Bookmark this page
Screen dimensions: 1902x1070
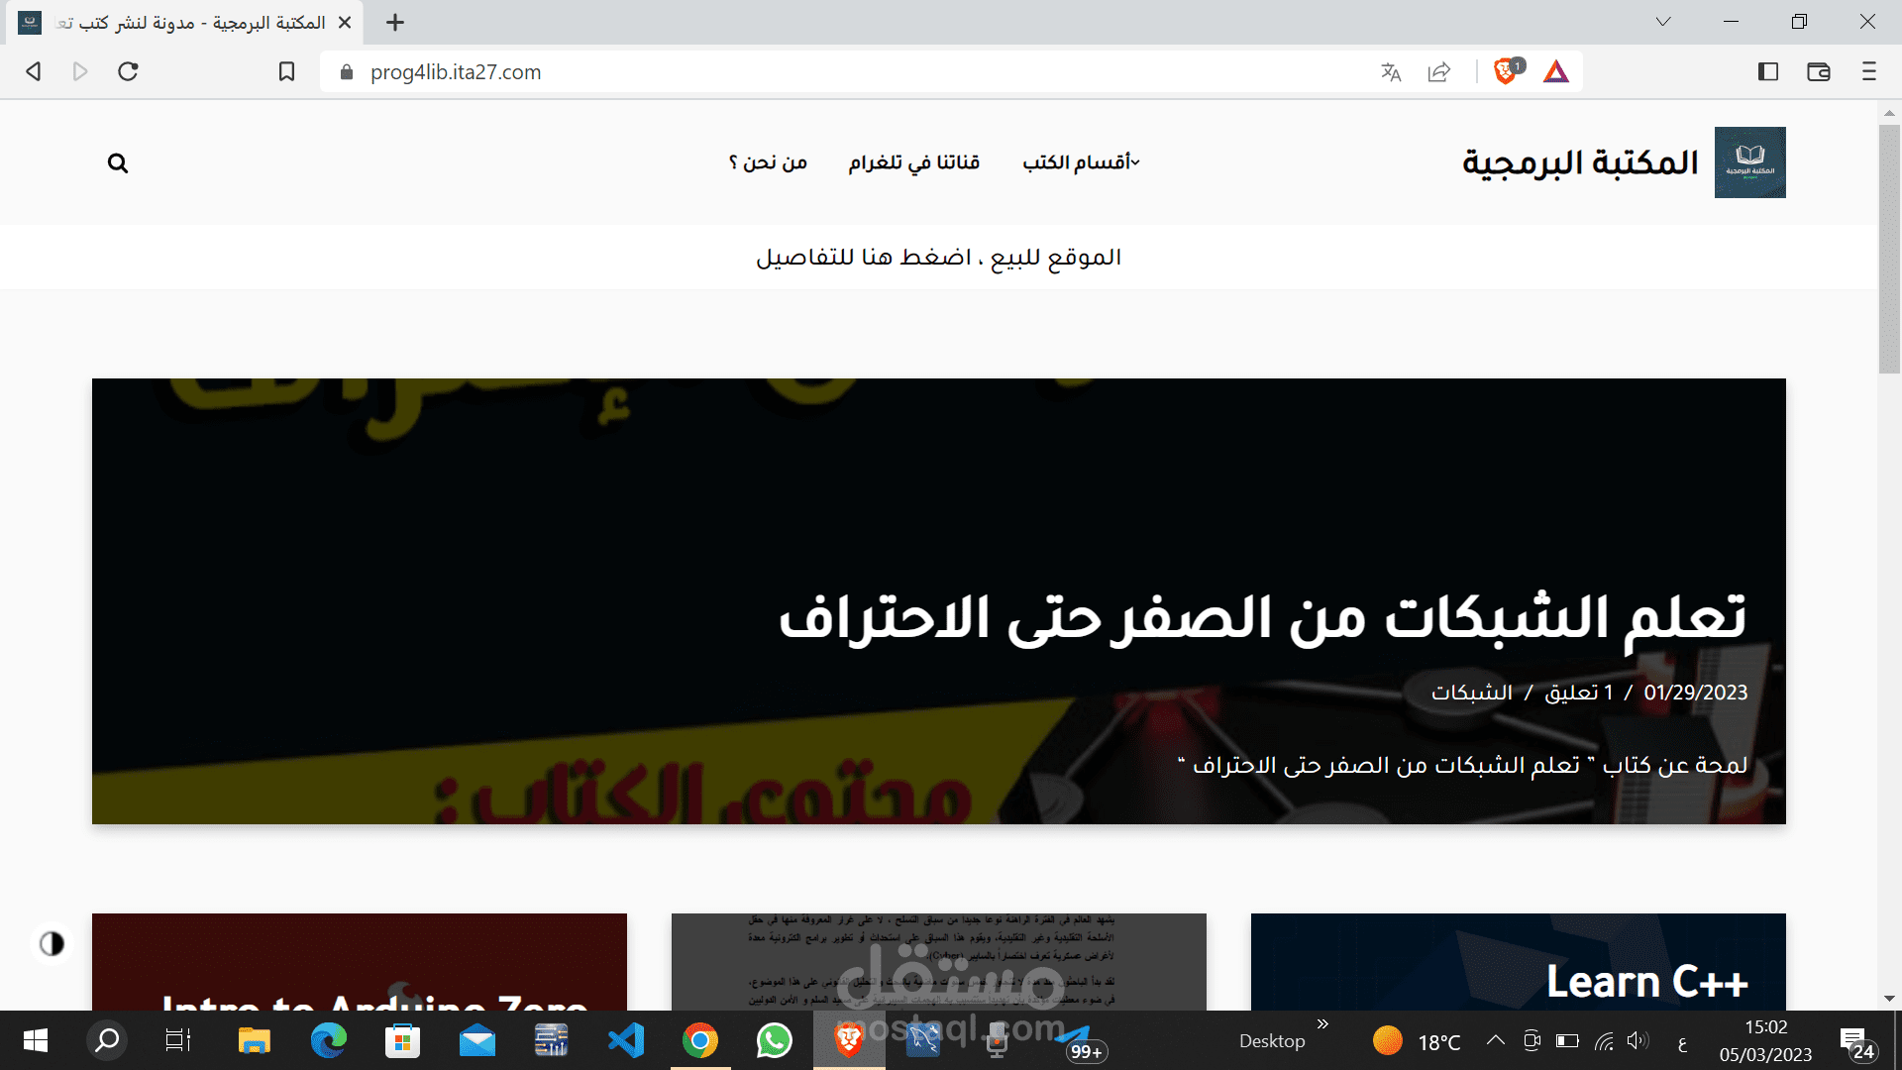point(286,71)
